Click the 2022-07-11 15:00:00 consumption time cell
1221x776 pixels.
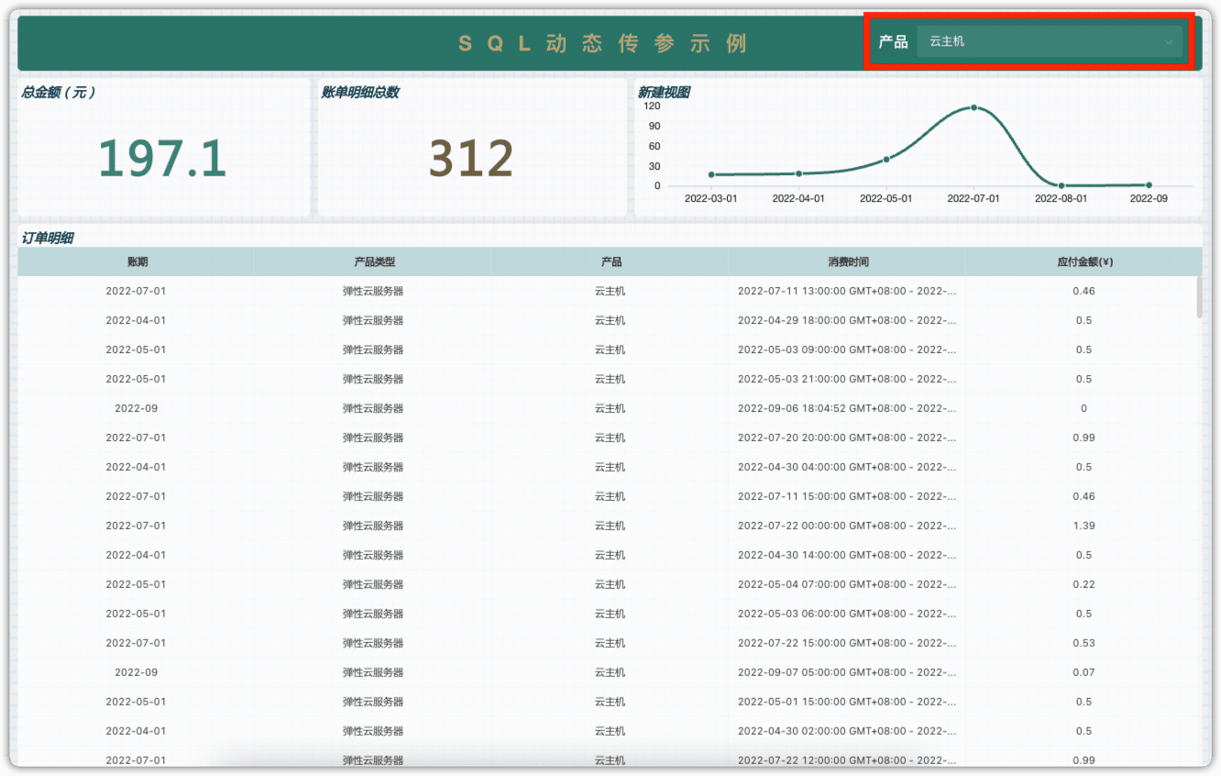[847, 496]
